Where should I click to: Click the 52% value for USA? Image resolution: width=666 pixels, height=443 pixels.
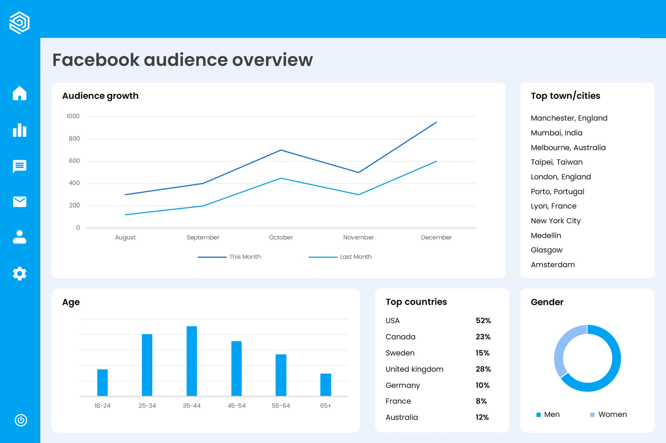[x=483, y=321]
